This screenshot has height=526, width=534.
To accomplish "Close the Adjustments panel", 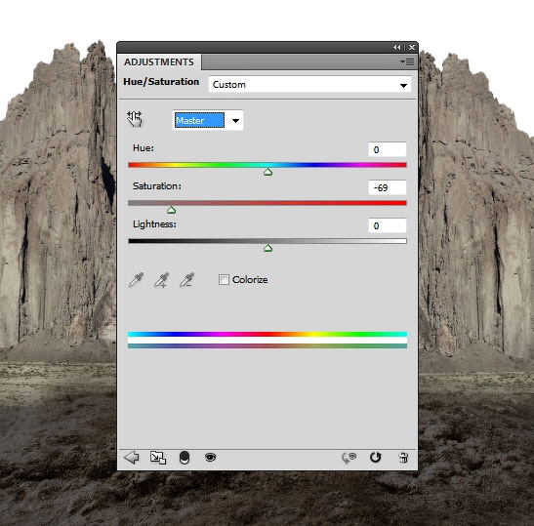I will 412,47.
